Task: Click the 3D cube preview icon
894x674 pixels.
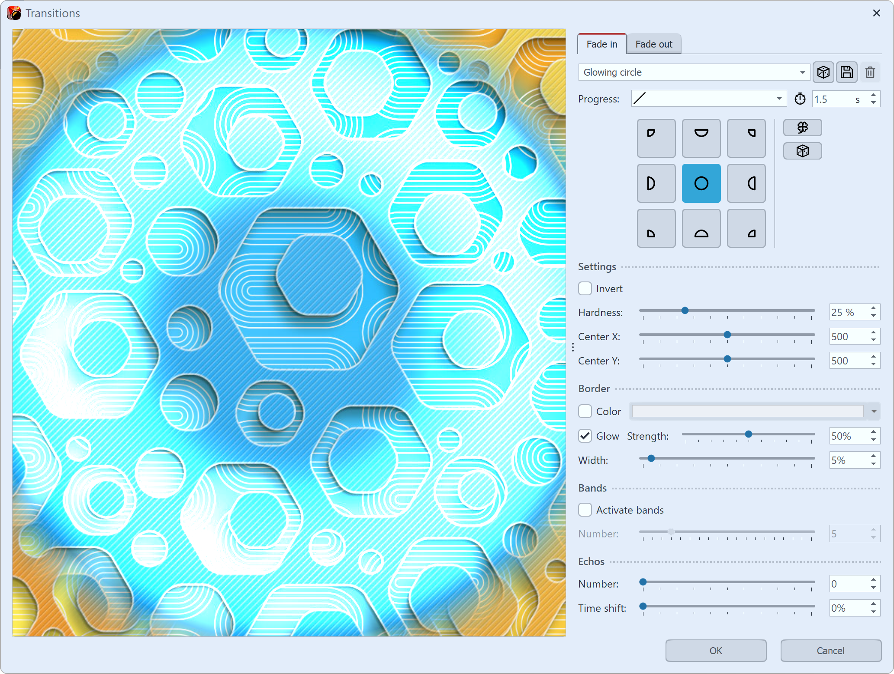Action: point(823,72)
